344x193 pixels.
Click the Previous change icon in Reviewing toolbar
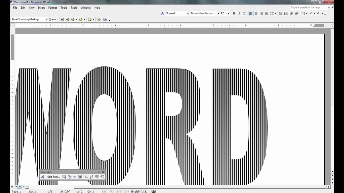pyautogui.click(x=63, y=19)
